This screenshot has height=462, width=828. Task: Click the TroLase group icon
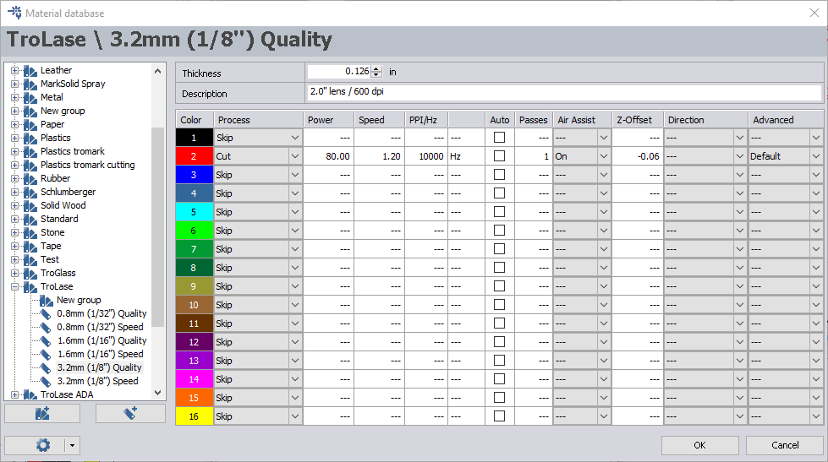(30, 287)
